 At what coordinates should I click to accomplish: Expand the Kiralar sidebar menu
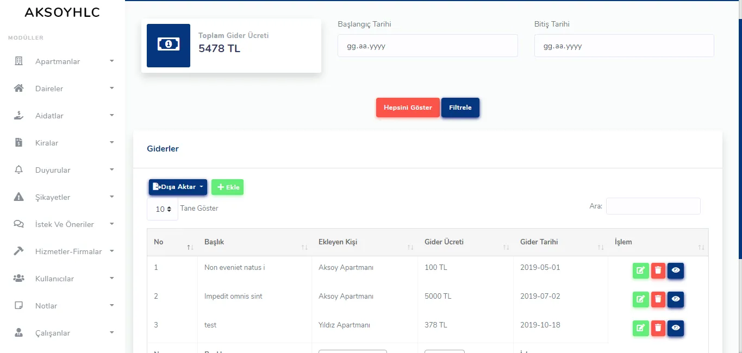63,143
